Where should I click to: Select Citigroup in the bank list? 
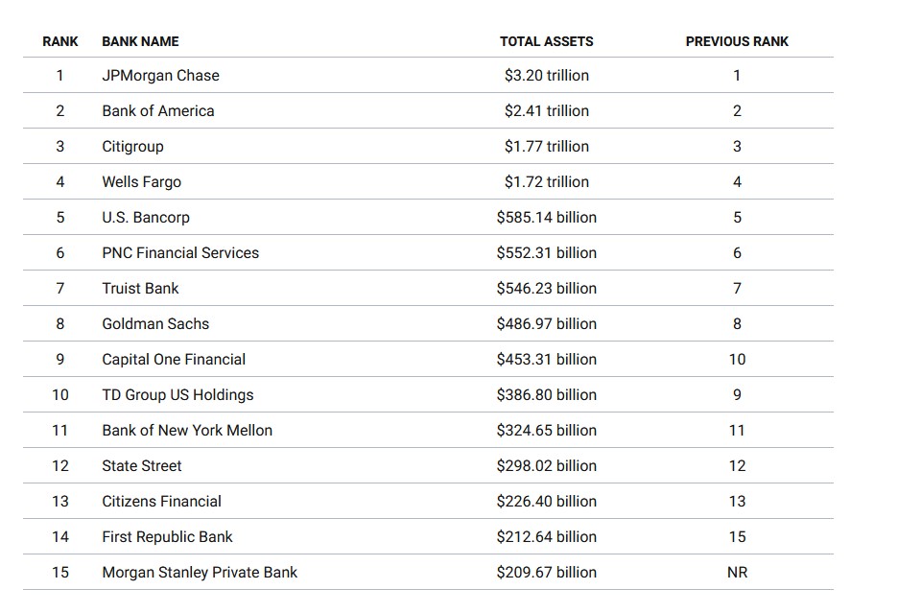coord(132,147)
